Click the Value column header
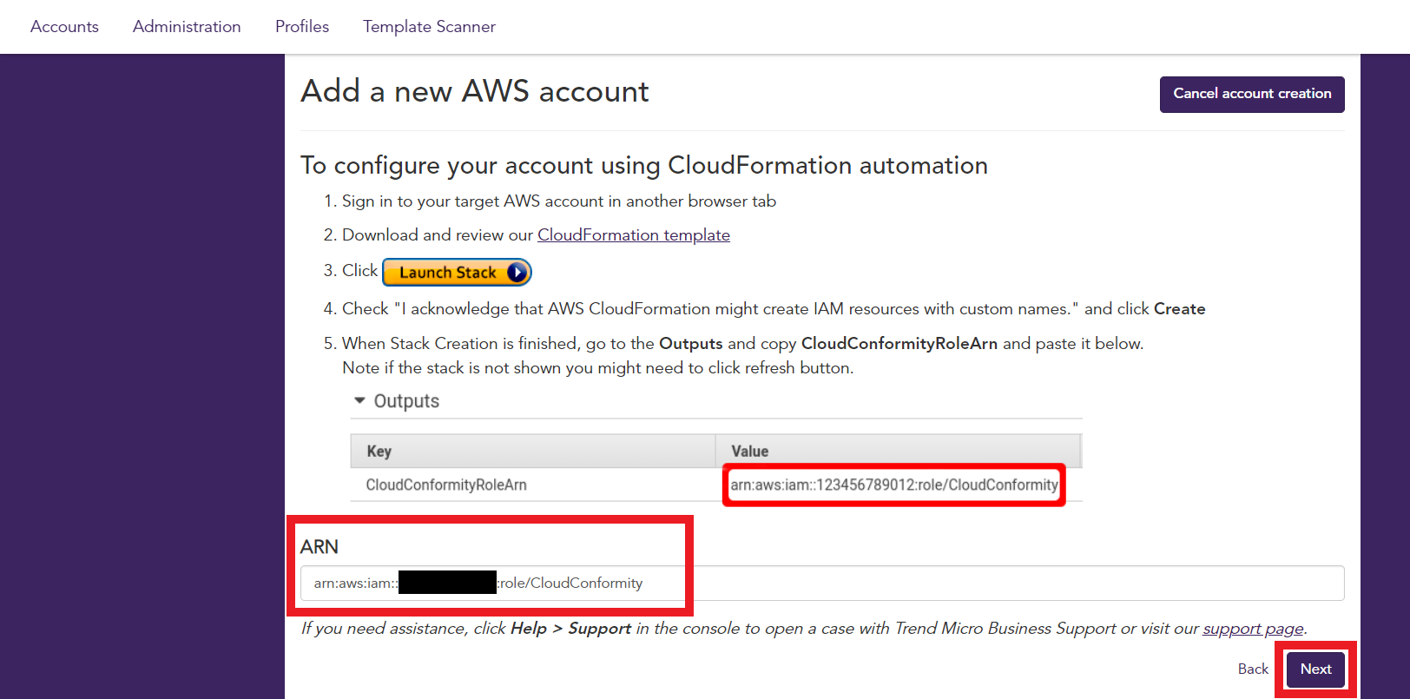 coord(898,451)
